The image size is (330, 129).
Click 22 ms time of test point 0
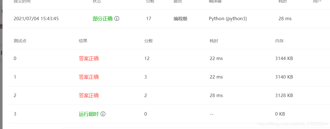click(x=216, y=58)
